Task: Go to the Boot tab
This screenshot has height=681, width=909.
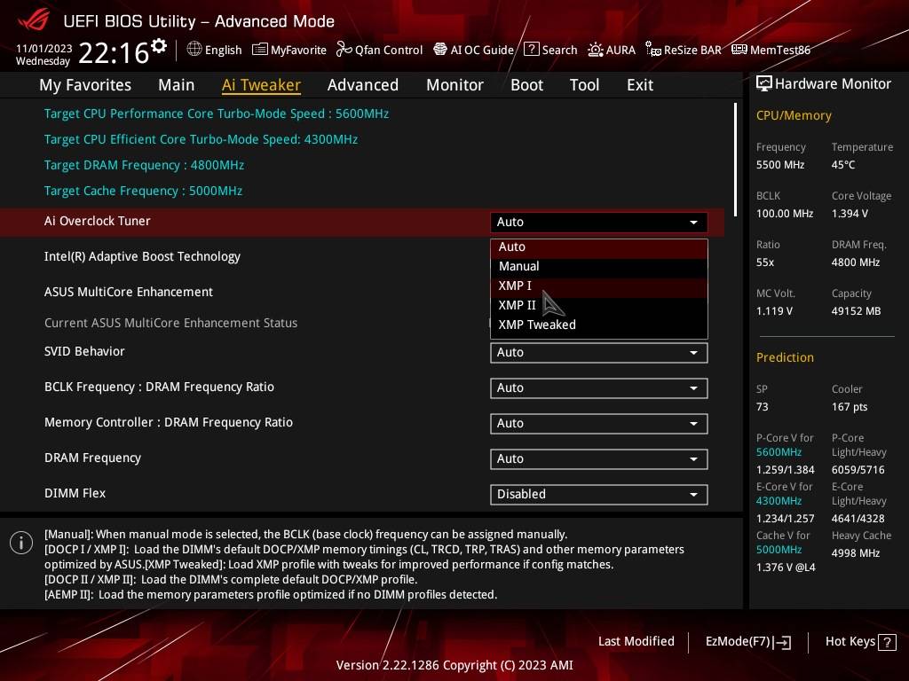Action: coord(526,85)
